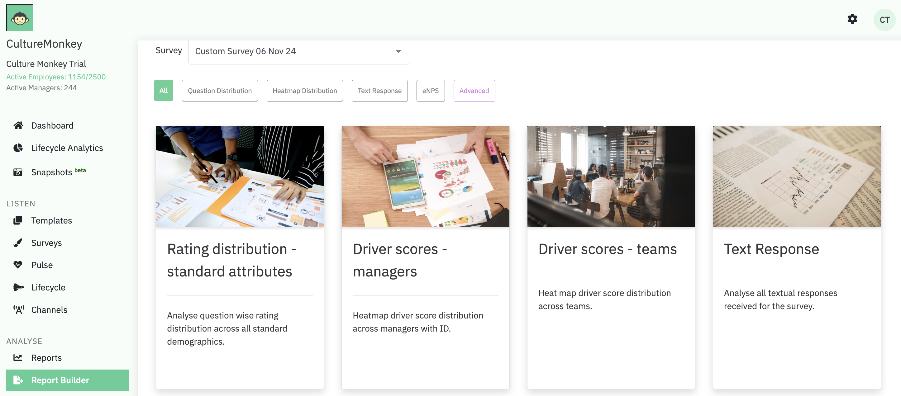Click 'Driver scores - teams' title
Screen dimensions: 901x396
pos(608,249)
